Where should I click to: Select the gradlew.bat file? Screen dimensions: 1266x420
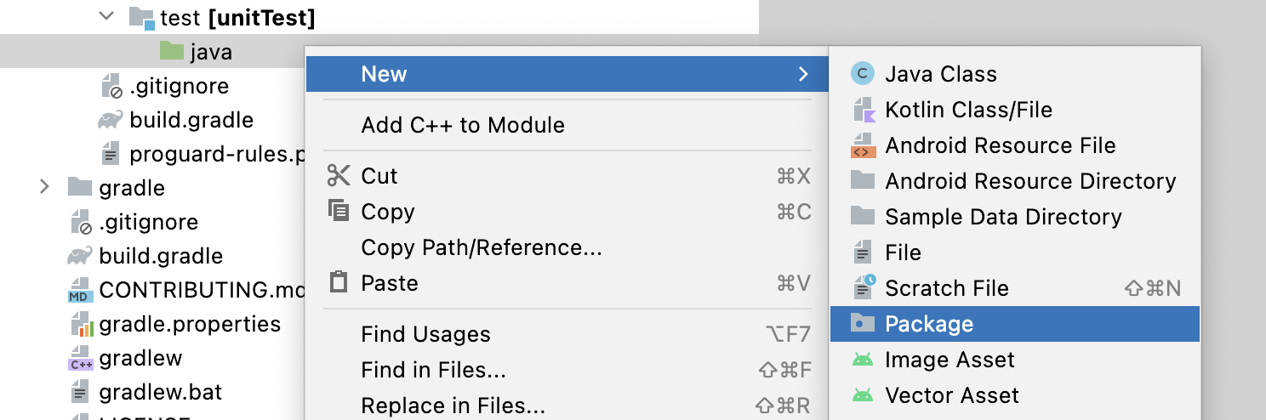(161, 392)
